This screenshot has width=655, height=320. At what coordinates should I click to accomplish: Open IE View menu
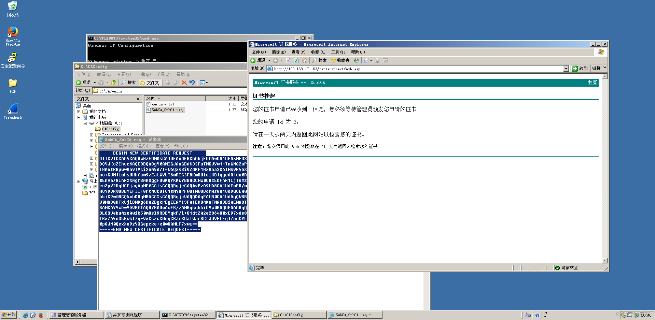[298, 52]
